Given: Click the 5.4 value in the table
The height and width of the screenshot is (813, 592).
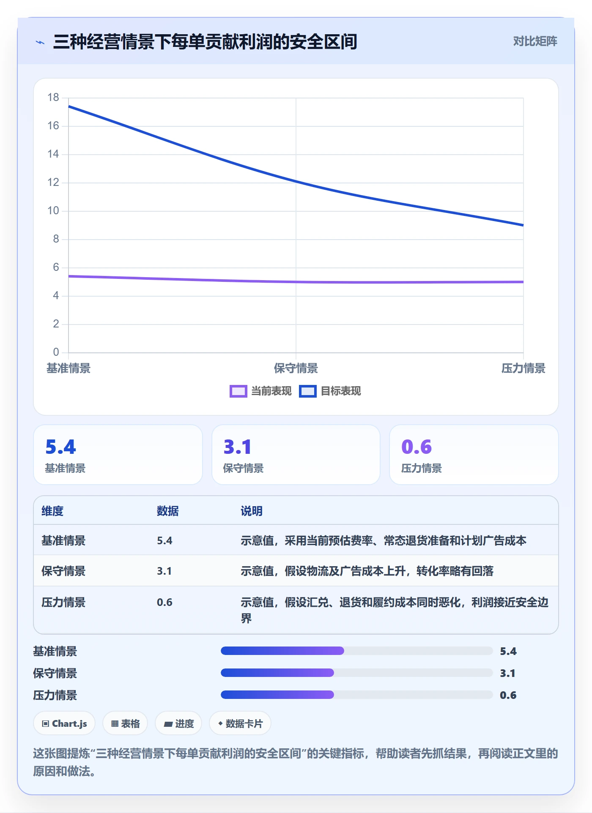Looking at the screenshot, I should point(164,540).
